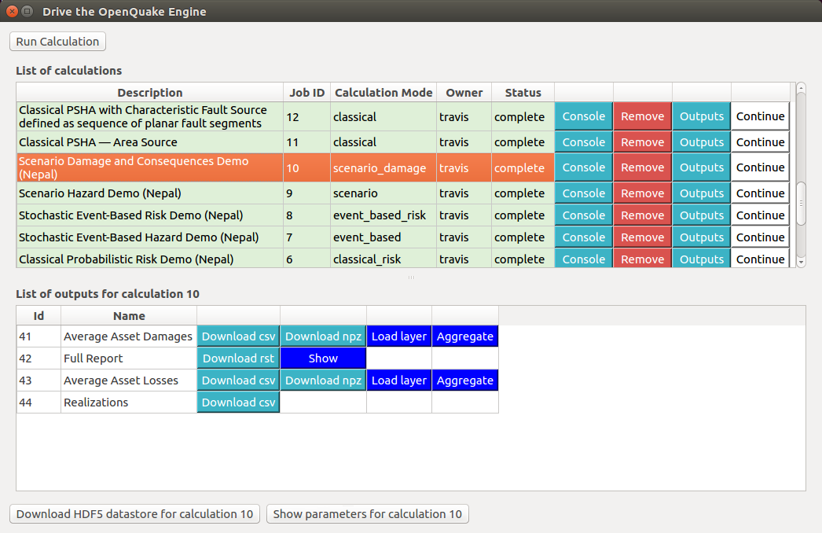This screenshot has width=822, height=533.
Task: Load layer for Average Asset Losses
Action: pyautogui.click(x=399, y=380)
